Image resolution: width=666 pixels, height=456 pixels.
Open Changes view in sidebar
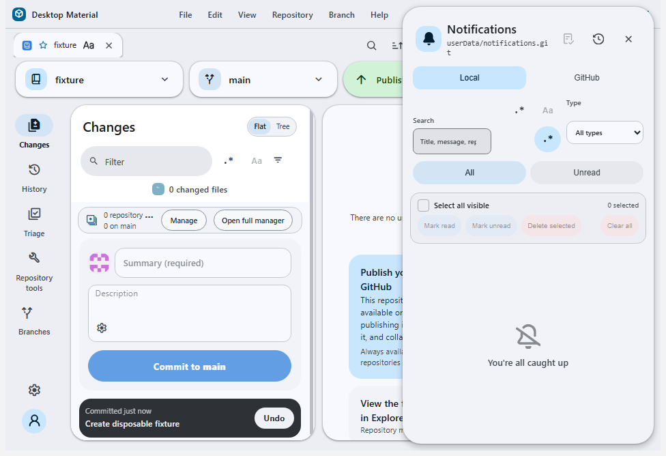pyautogui.click(x=34, y=132)
